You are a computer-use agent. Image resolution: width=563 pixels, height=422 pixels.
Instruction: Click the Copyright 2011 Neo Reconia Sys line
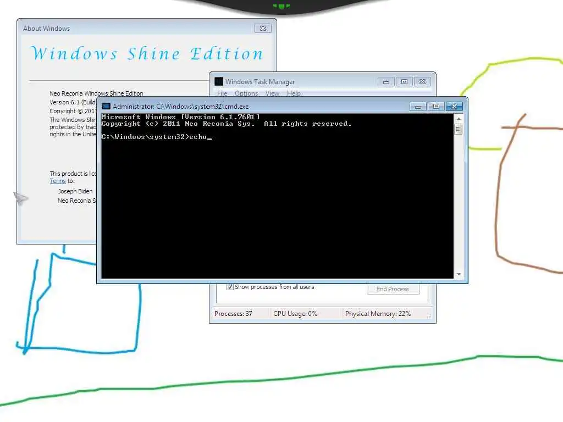point(227,124)
